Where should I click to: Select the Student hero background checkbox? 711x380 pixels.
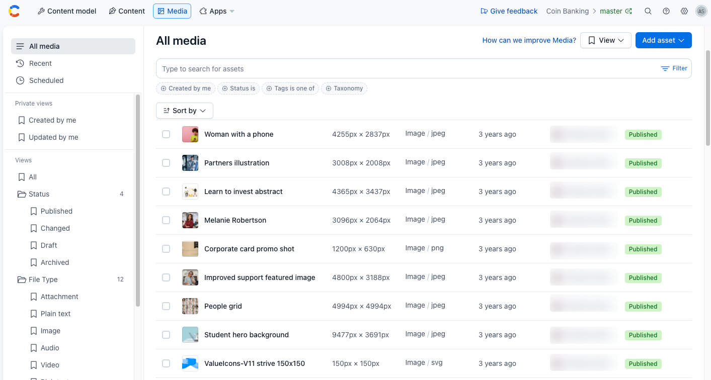[x=166, y=335]
